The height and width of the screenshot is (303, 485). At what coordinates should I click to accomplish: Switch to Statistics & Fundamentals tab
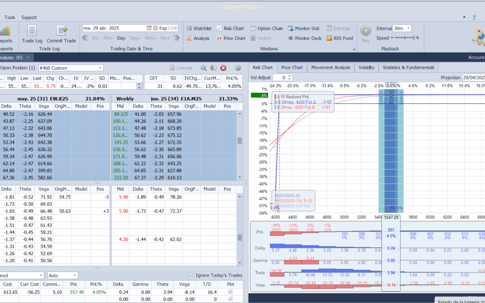(408, 67)
